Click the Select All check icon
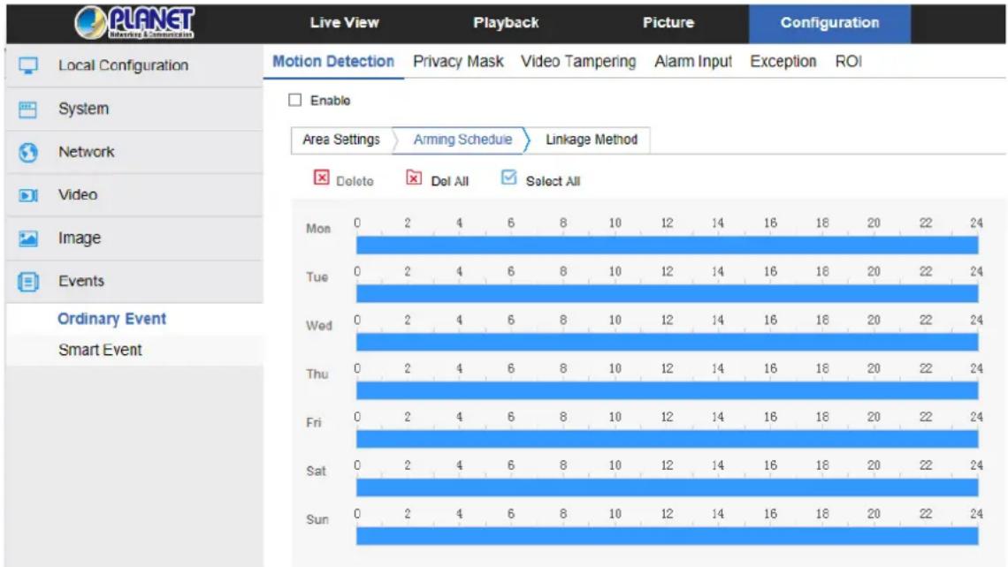Image resolution: width=1008 pixels, height=567 pixels. pyautogui.click(x=508, y=177)
